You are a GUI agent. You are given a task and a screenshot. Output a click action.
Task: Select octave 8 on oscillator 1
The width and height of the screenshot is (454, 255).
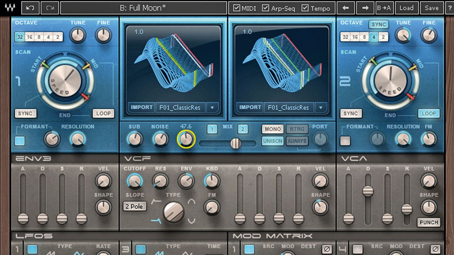click(39, 37)
